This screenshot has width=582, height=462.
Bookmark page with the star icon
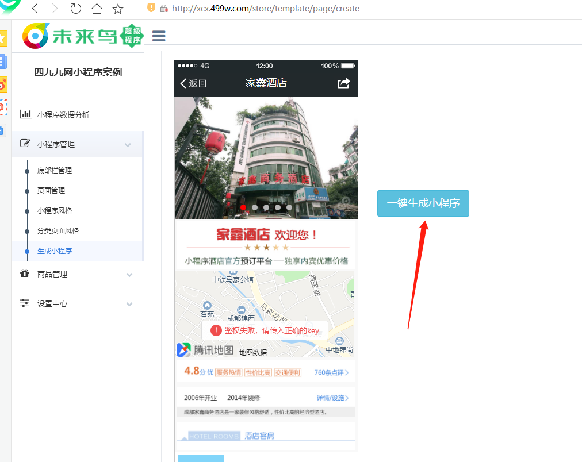click(x=118, y=9)
